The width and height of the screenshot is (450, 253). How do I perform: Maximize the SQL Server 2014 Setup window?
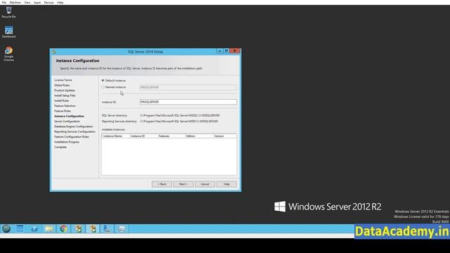tap(226, 51)
